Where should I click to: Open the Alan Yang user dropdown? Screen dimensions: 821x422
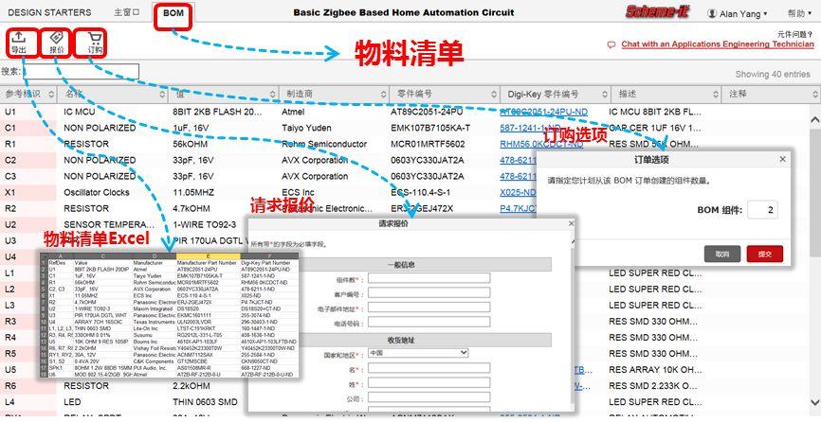click(x=738, y=13)
